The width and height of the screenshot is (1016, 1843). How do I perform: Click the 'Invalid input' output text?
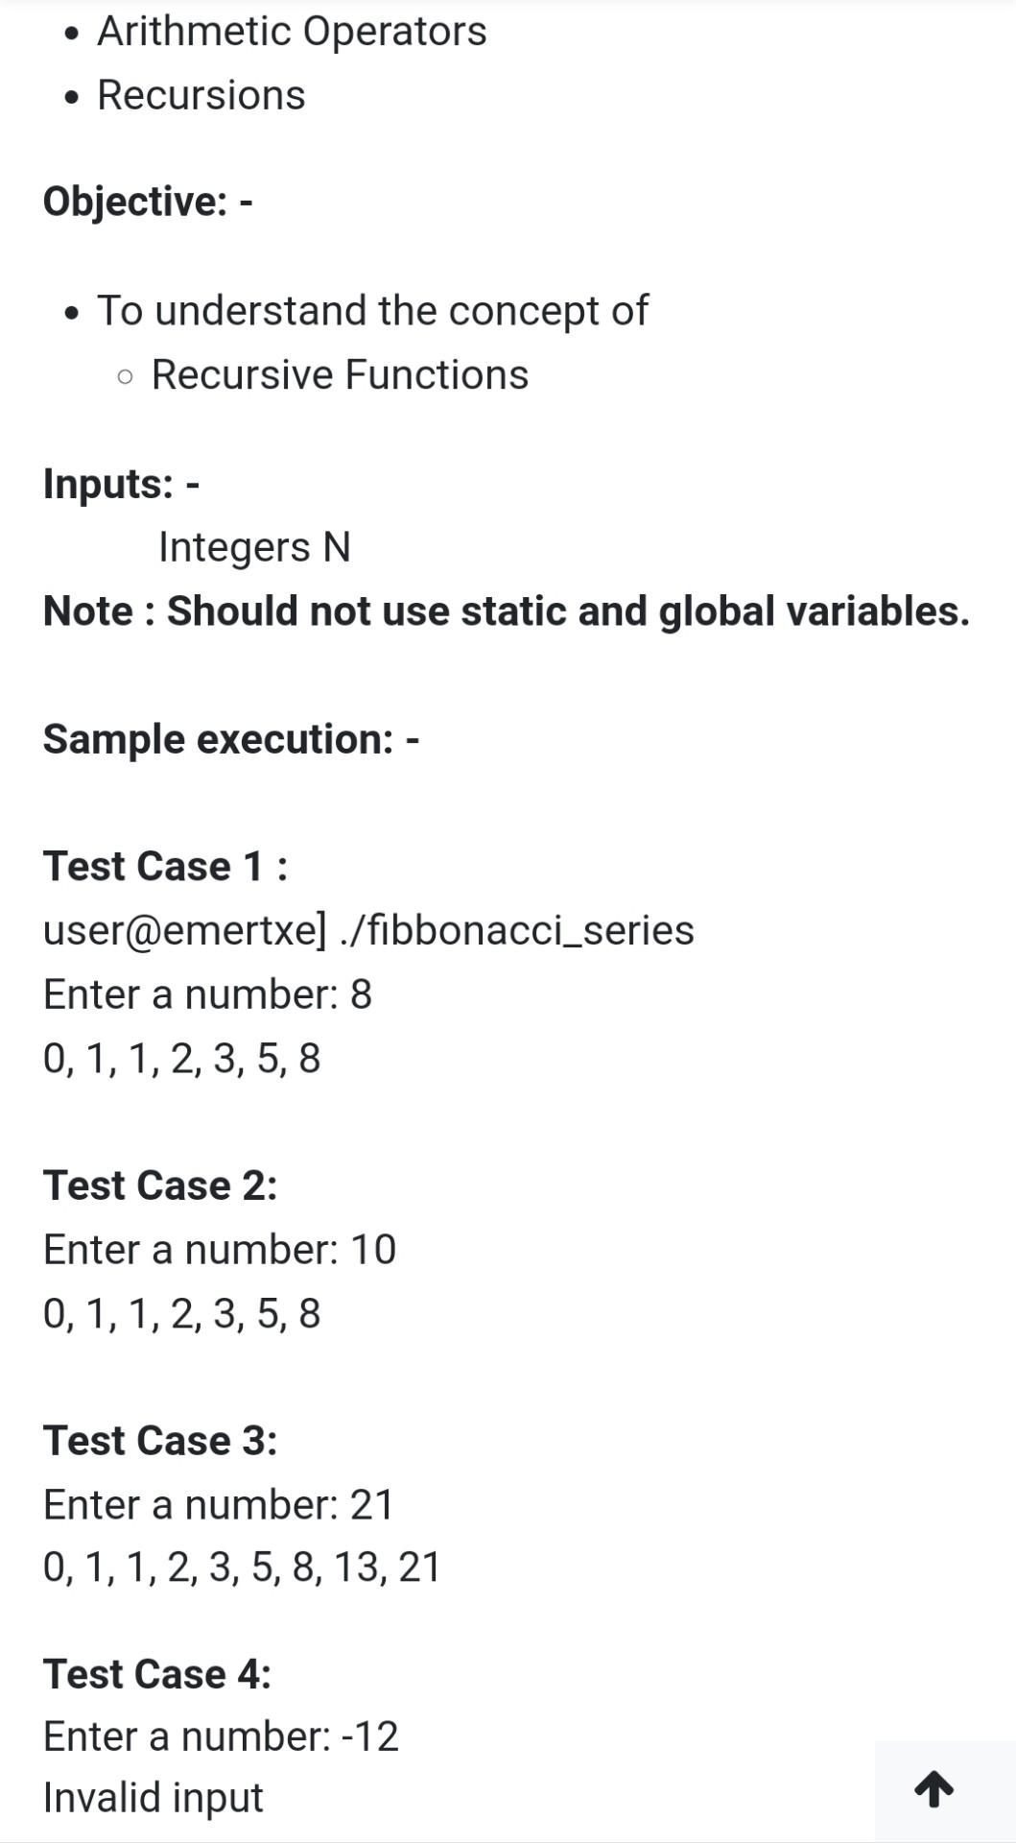tap(154, 1797)
